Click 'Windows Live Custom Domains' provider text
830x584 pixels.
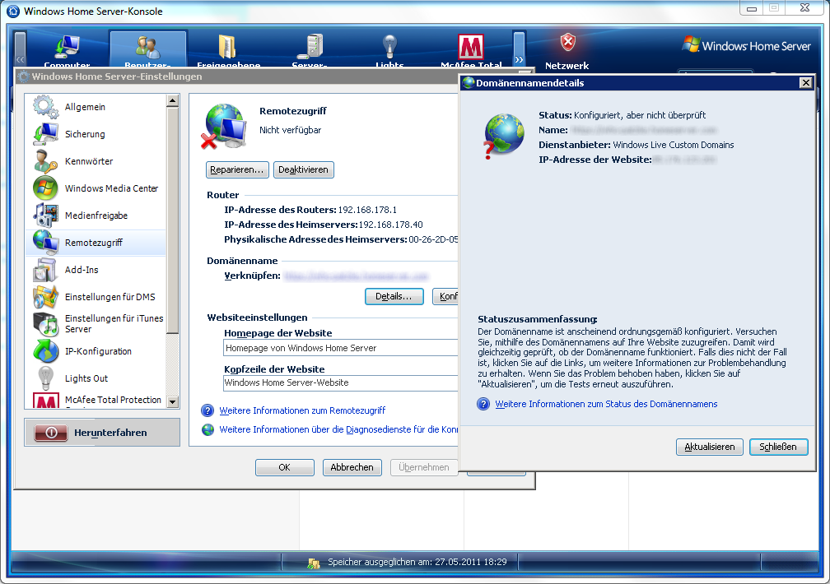tap(674, 145)
